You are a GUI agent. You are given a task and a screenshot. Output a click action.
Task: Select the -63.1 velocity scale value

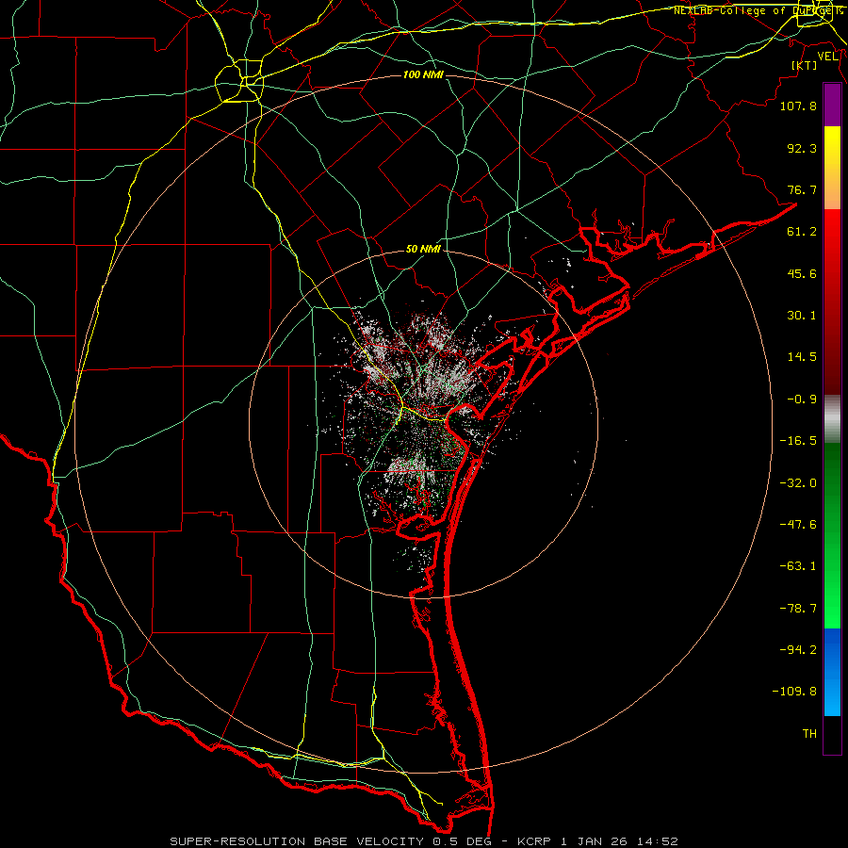798,566
